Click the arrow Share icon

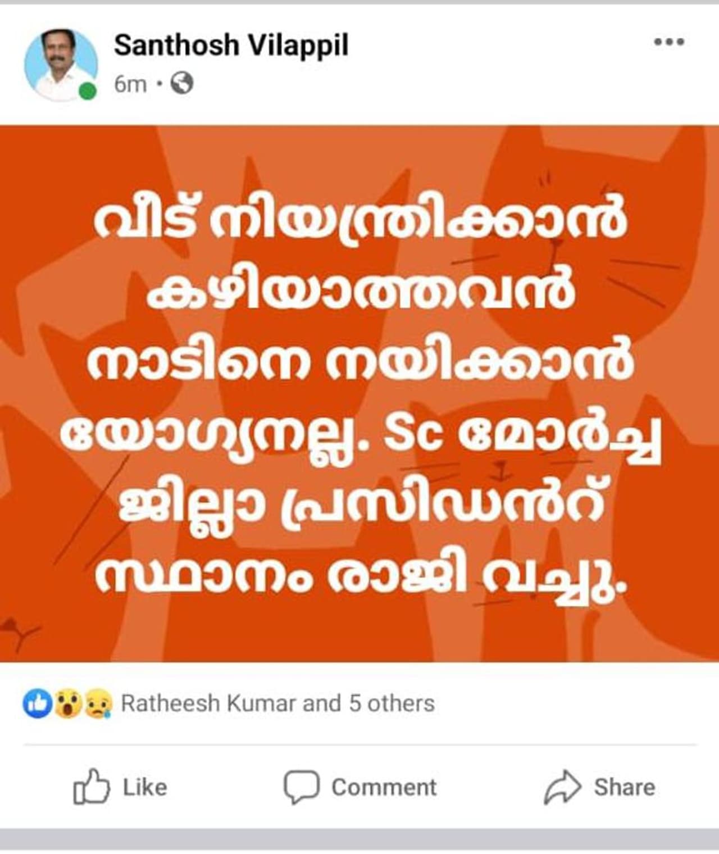coord(562,787)
